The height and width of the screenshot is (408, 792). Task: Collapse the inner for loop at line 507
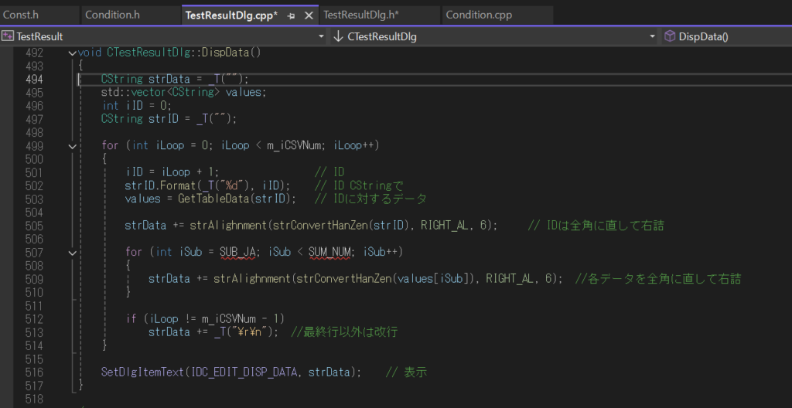(73, 252)
